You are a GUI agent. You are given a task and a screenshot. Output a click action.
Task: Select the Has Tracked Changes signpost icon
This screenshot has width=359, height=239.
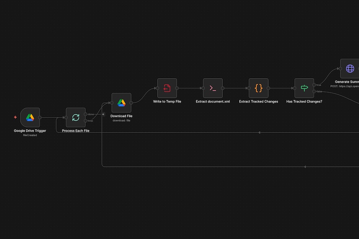[304, 88]
